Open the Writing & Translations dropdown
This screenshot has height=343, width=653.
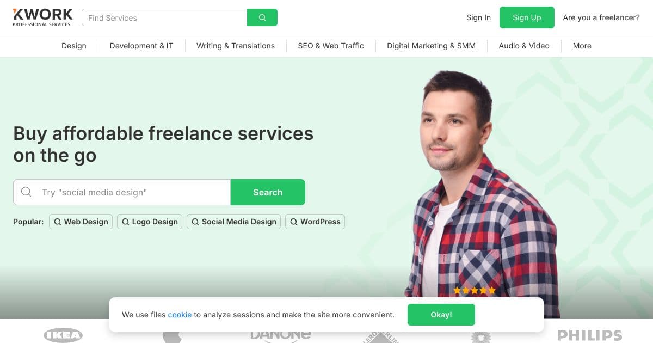point(235,46)
